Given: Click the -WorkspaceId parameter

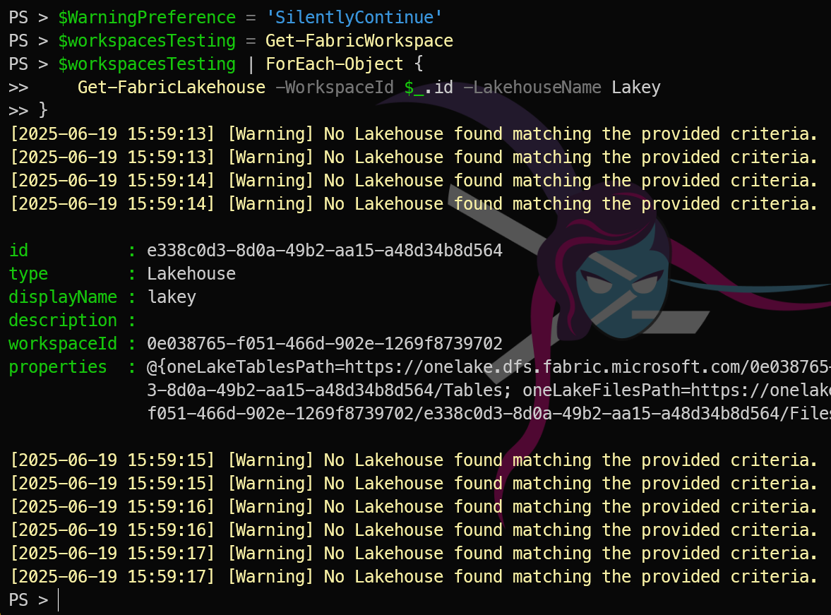Looking at the screenshot, I should (335, 88).
